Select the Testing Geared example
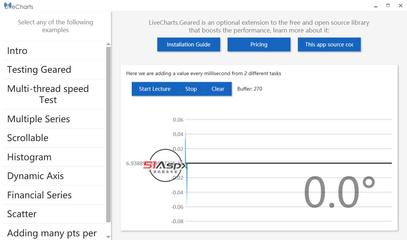This screenshot has width=407, height=240. 54,70
